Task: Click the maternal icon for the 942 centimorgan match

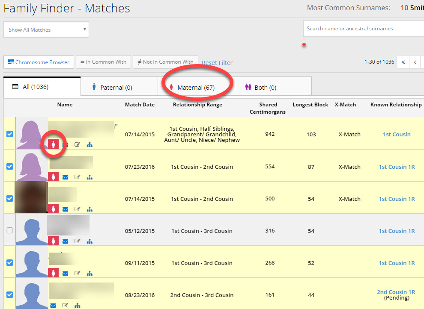Action: point(53,144)
